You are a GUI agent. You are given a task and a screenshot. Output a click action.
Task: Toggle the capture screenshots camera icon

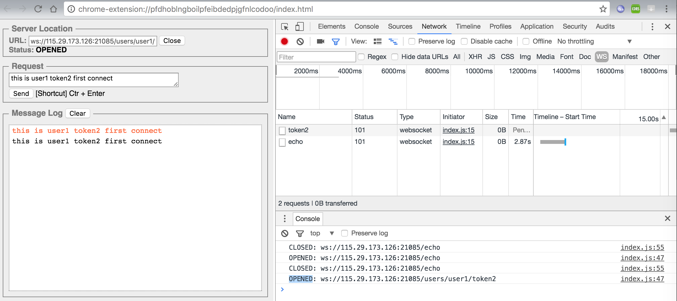coord(320,41)
